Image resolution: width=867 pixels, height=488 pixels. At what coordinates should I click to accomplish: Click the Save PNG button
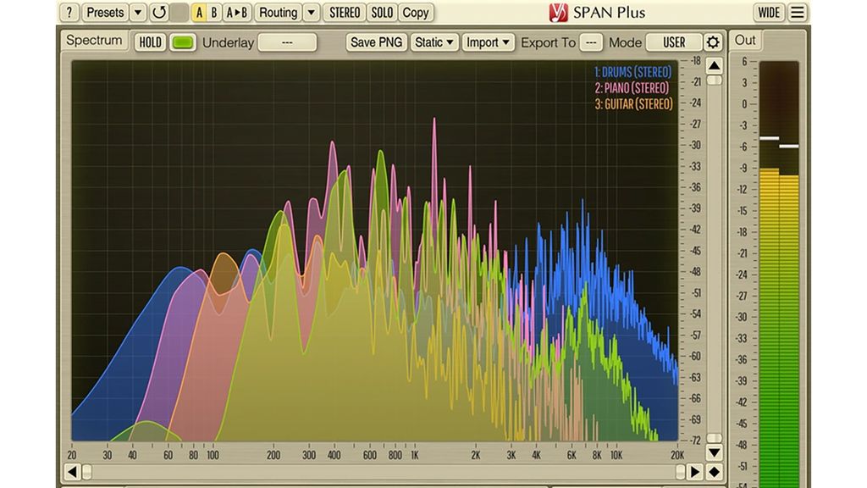tap(377, 42)
